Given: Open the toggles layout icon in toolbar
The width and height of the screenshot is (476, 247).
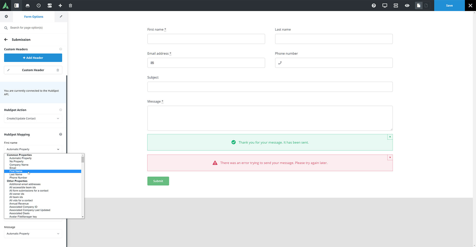Looking at the screenshot, I should (x=50, y=5).
